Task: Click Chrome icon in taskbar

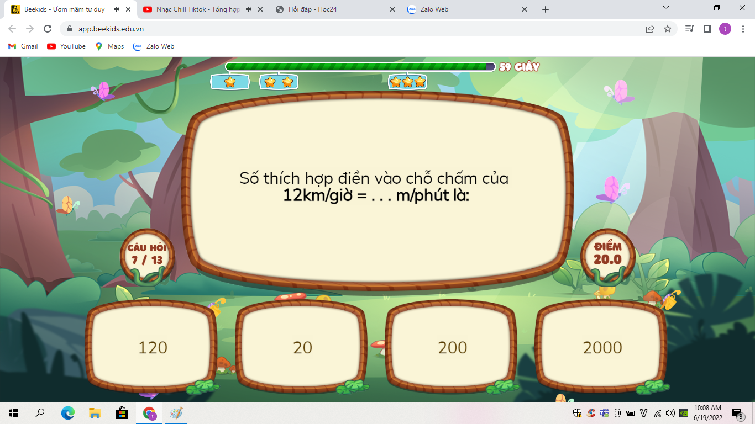Action: pyautogui.click(x=149, y=413)
